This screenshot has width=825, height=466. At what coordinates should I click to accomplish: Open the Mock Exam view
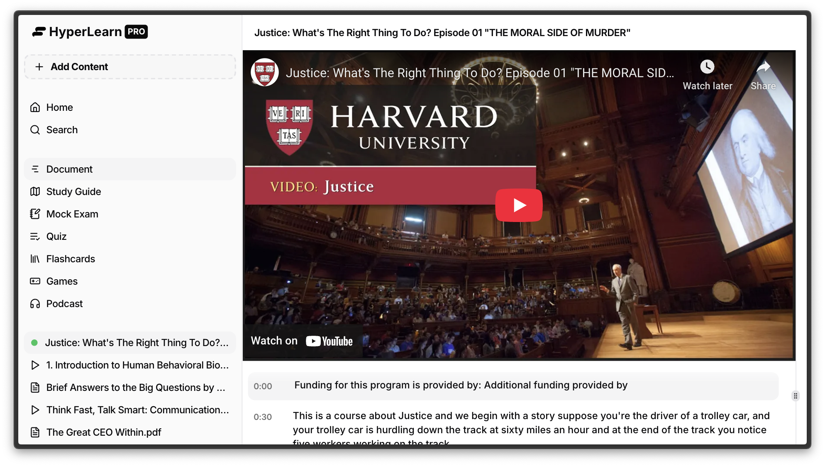click(130, 214)
